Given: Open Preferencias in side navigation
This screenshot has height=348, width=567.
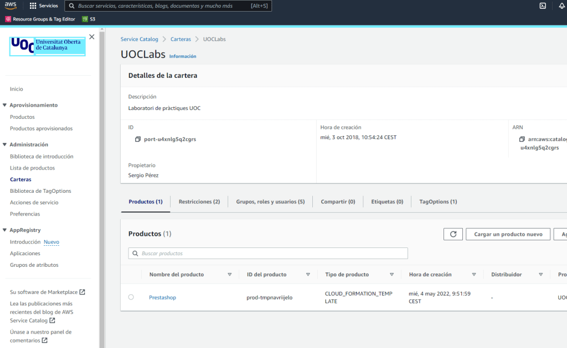Looking at the screenshot, I should pyautogui.click(x=25, y=214).
